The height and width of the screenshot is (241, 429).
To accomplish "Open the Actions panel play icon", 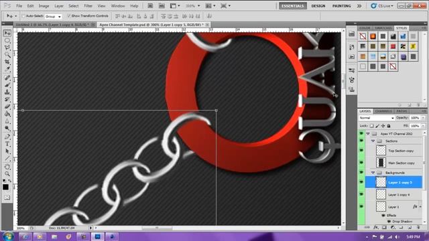I will tap(351, 57).
